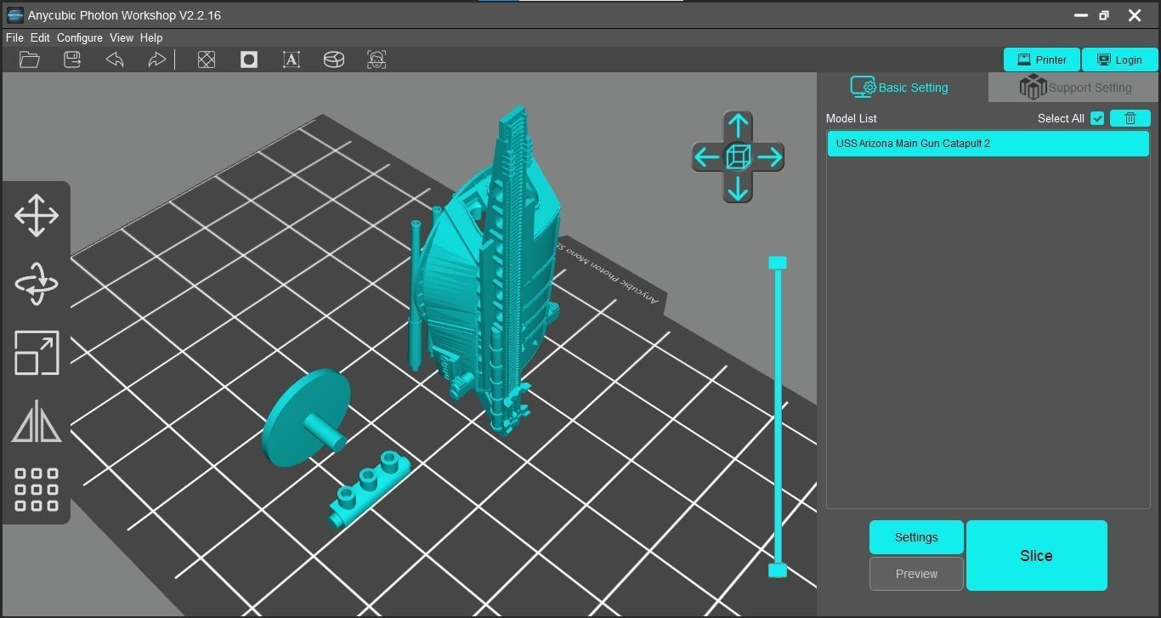Close the Anycubic Photon Workshop window

(1134, 15)
